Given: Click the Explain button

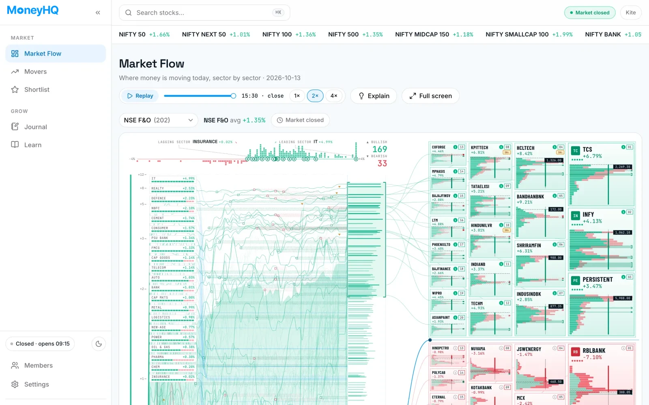Looking at the screenshot, I should (374, 96).
